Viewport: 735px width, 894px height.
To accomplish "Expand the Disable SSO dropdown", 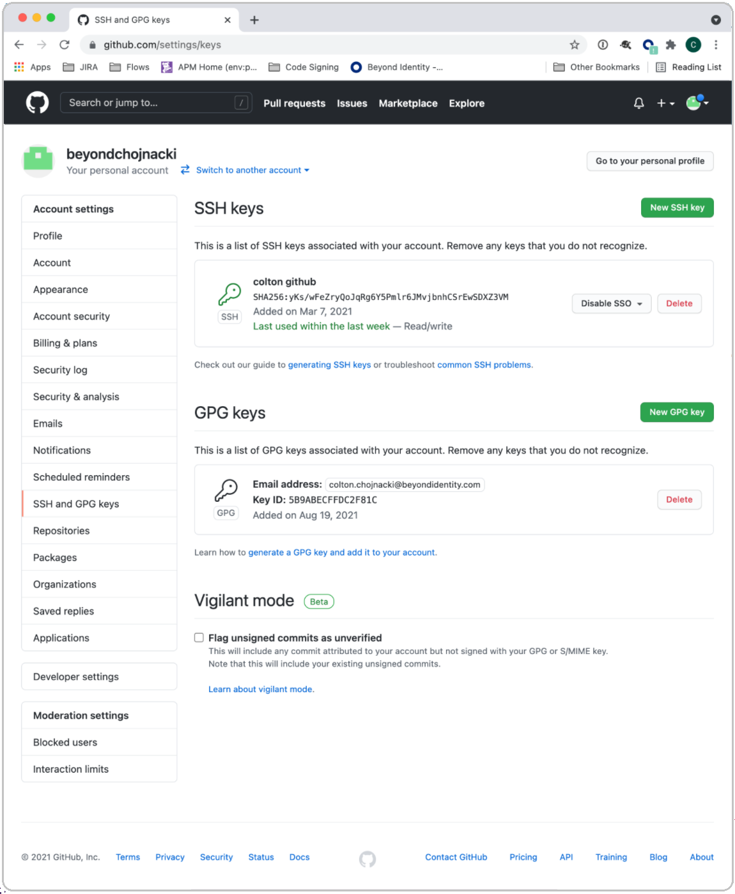I will click(x=611, y=303).
